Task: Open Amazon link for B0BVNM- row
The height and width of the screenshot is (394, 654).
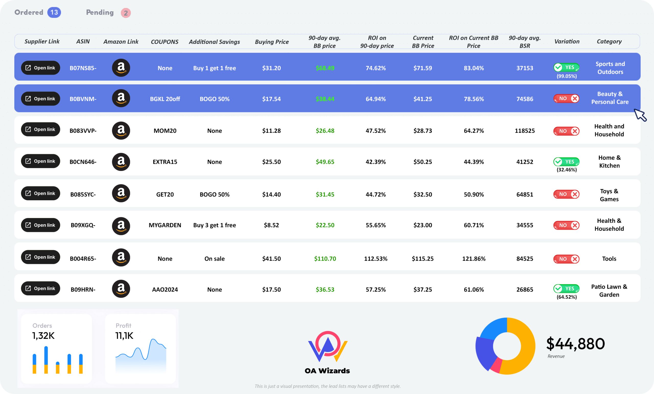Action: point(121,98)
